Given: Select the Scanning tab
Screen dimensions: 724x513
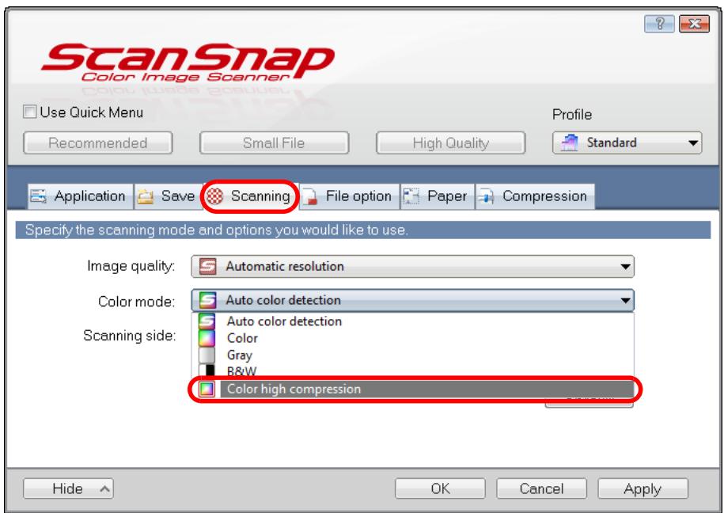Looking at the screenshot, I should tap(251, 196).
